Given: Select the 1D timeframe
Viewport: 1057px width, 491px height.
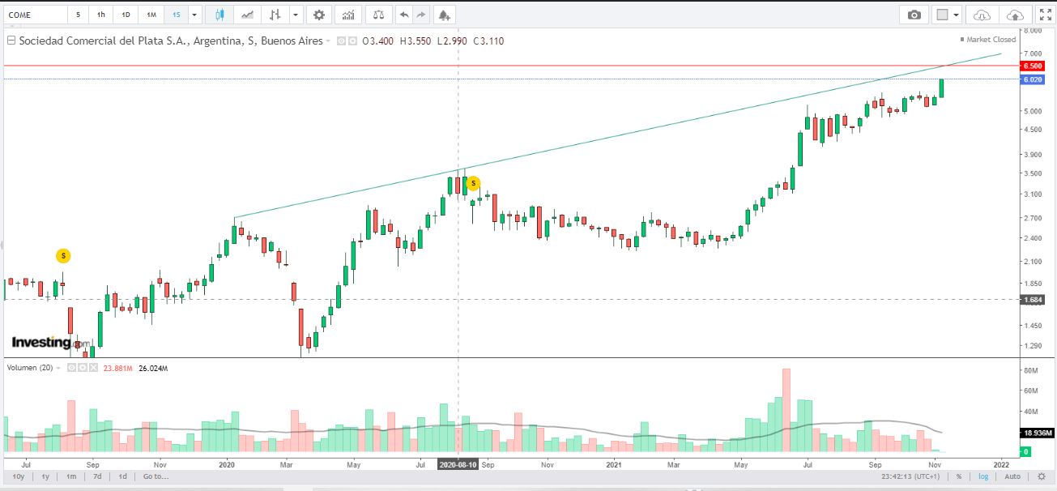Looking at the screenshot, I should pos(126,15).
